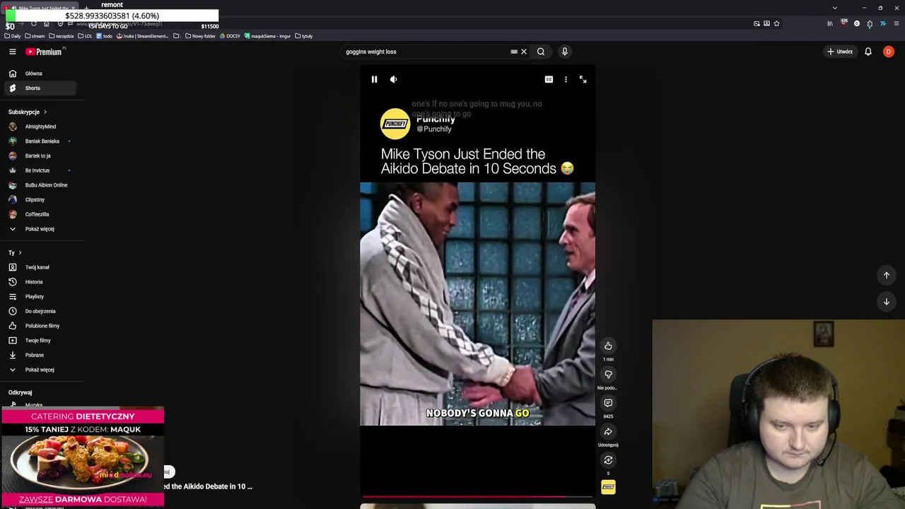
Task: Open the maqukSiema Imgur bookmark
Action: (268, 36)
